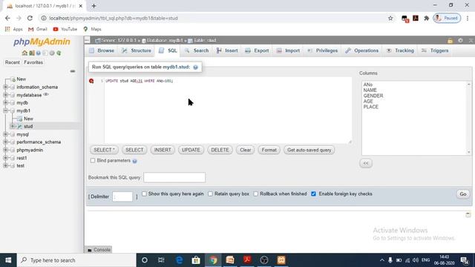Open Microsoft Edge from the taskbar

point(180,260)
